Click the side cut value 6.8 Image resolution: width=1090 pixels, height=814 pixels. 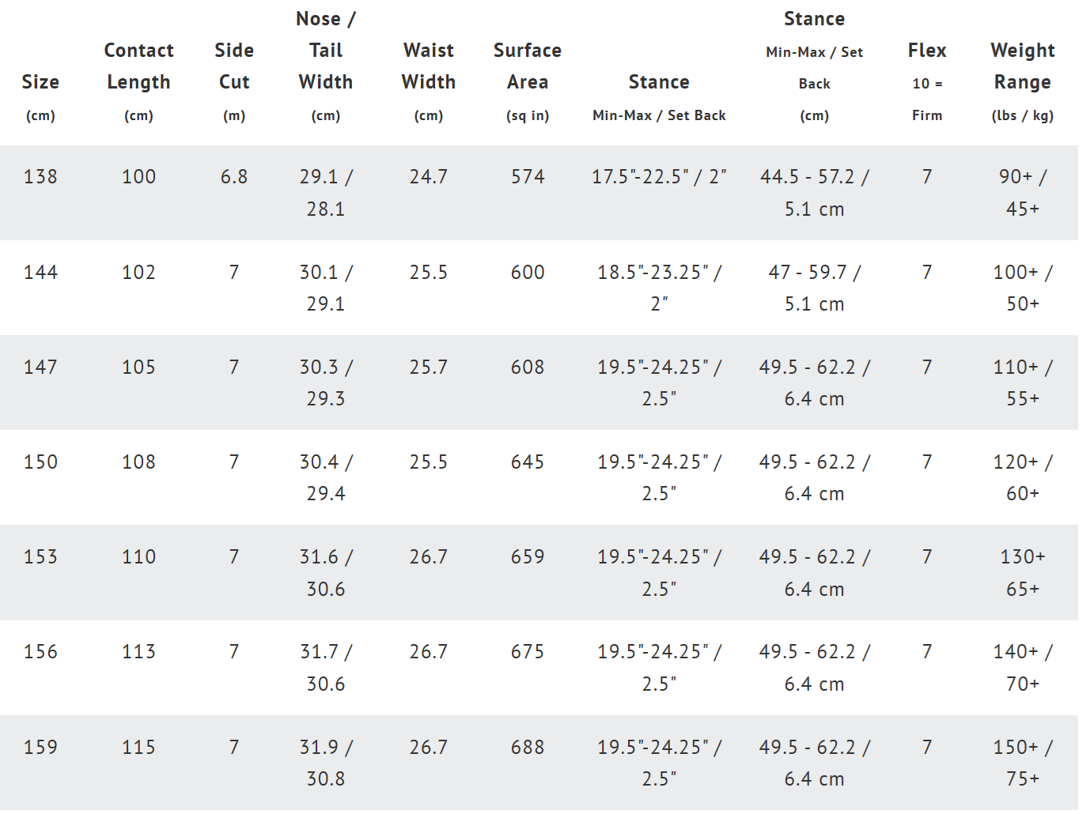234,177
